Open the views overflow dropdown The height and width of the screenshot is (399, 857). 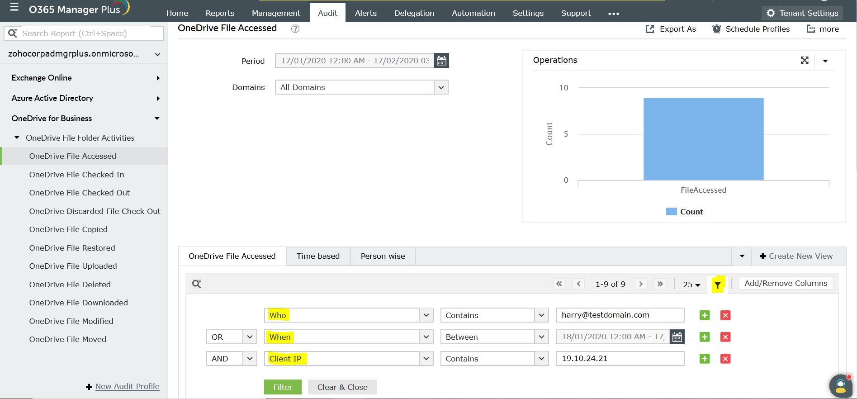tap(742, 256)
